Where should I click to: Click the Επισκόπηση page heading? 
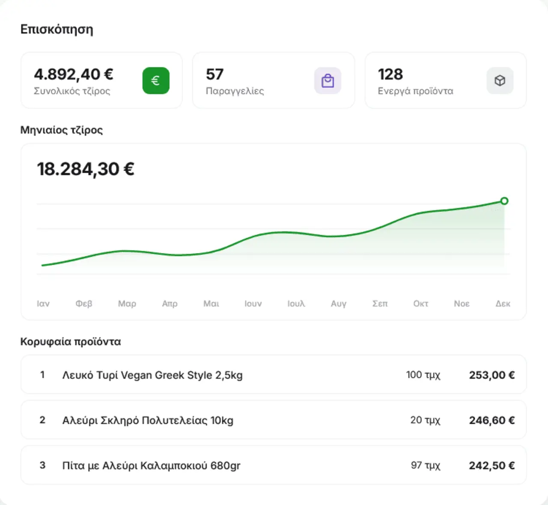[57, 30]
